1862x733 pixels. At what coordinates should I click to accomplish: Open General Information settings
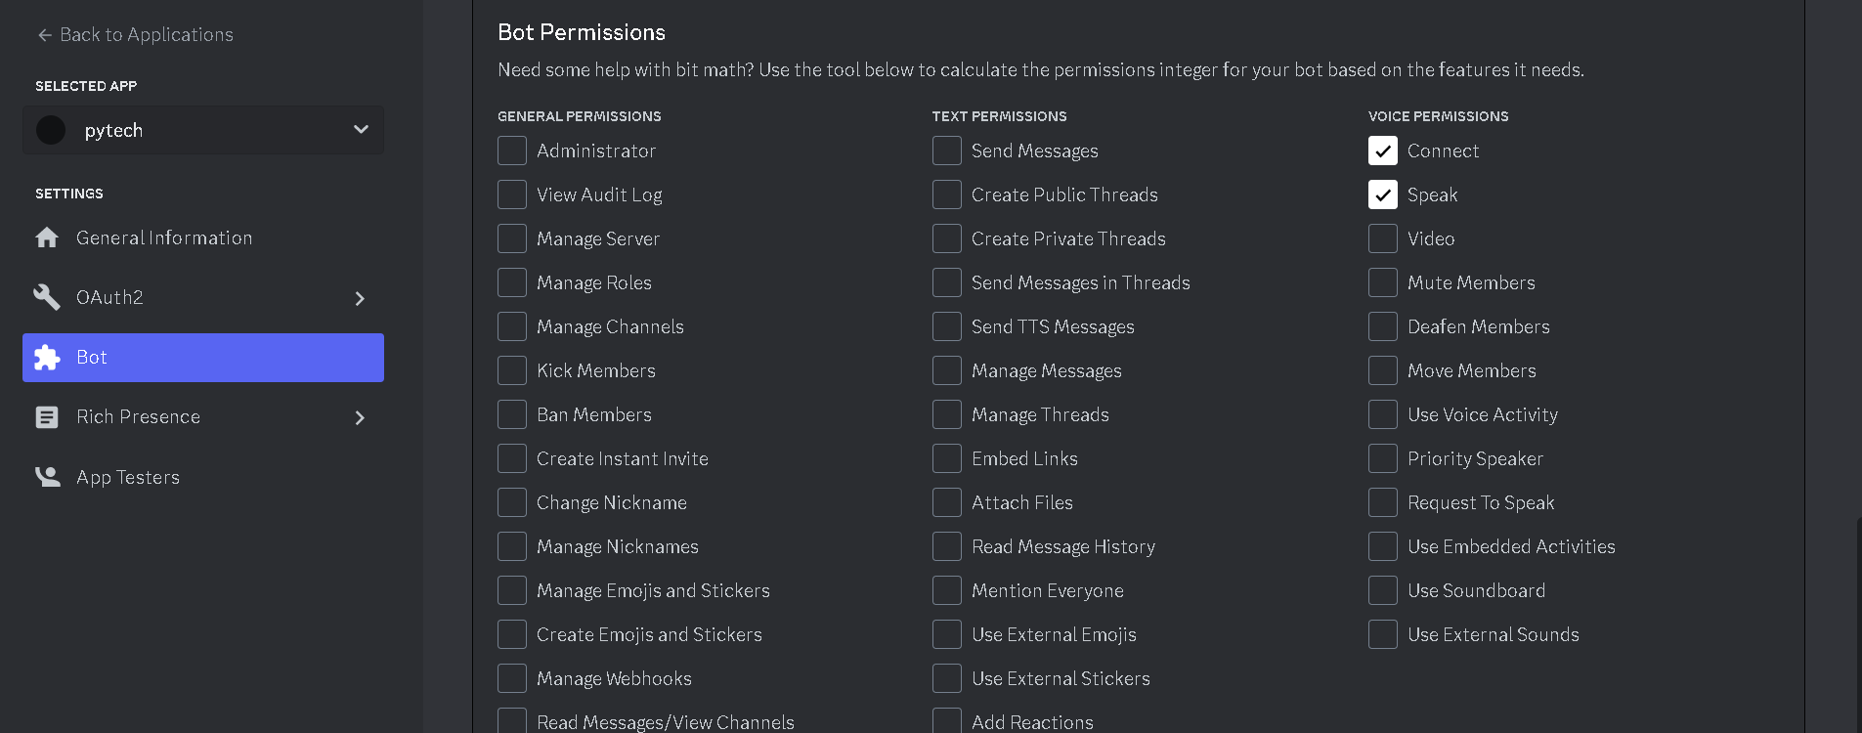(163, 237)
